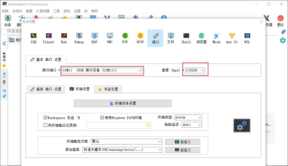Open the 终端配色方案 默认 dropdown
Image resolution: width=288 pixels, height=166 pixels.
126,142
